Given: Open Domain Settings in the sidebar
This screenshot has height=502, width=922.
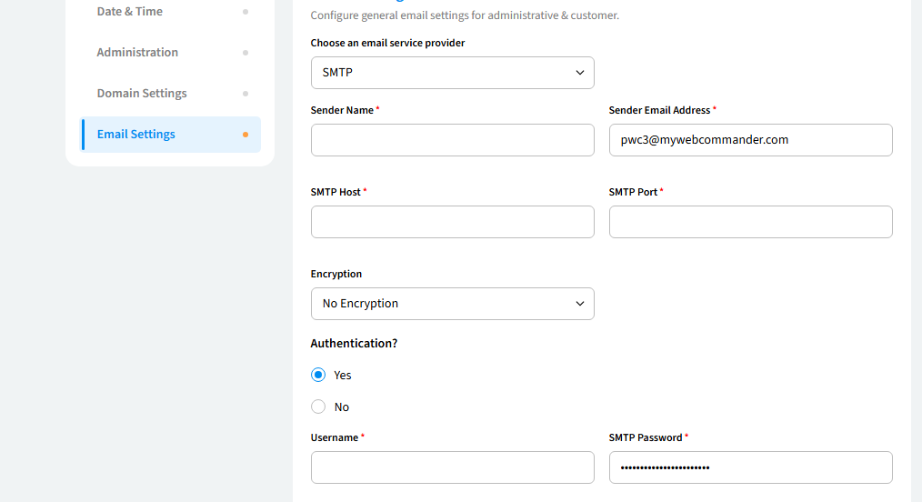Looking at the screenshot, I should (142, 94).
